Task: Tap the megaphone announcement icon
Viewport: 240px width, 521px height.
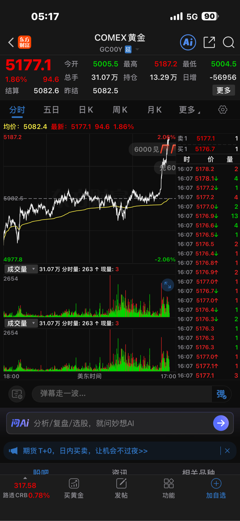Action: (13, 451)
